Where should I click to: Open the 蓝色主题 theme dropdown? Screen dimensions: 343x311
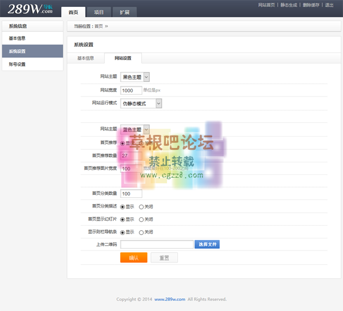coord(135,129)
